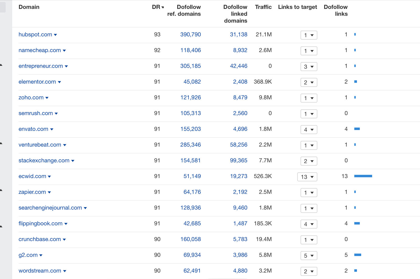
Task: Open zoho.com's 8,479 linked domains
Action: coord(240,98)
